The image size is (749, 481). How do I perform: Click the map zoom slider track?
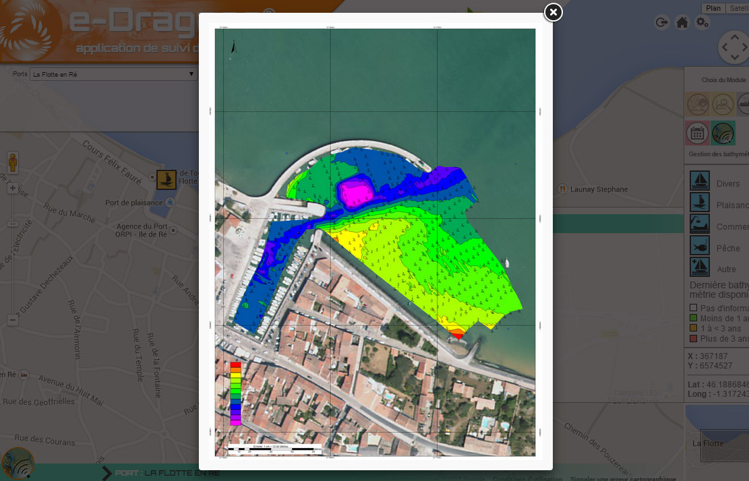click(12, 256)
